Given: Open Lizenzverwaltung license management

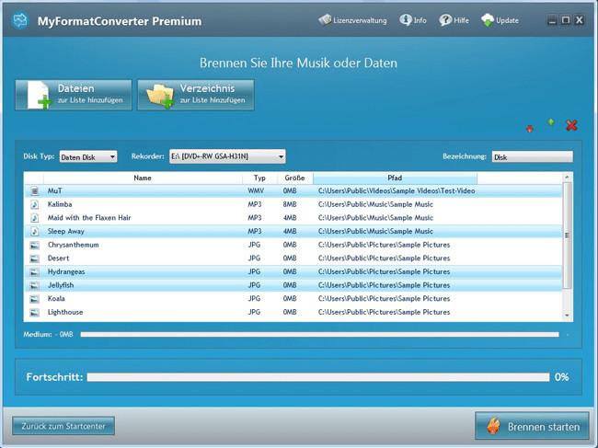Looking at the screenshot, I should pos(353,20).
